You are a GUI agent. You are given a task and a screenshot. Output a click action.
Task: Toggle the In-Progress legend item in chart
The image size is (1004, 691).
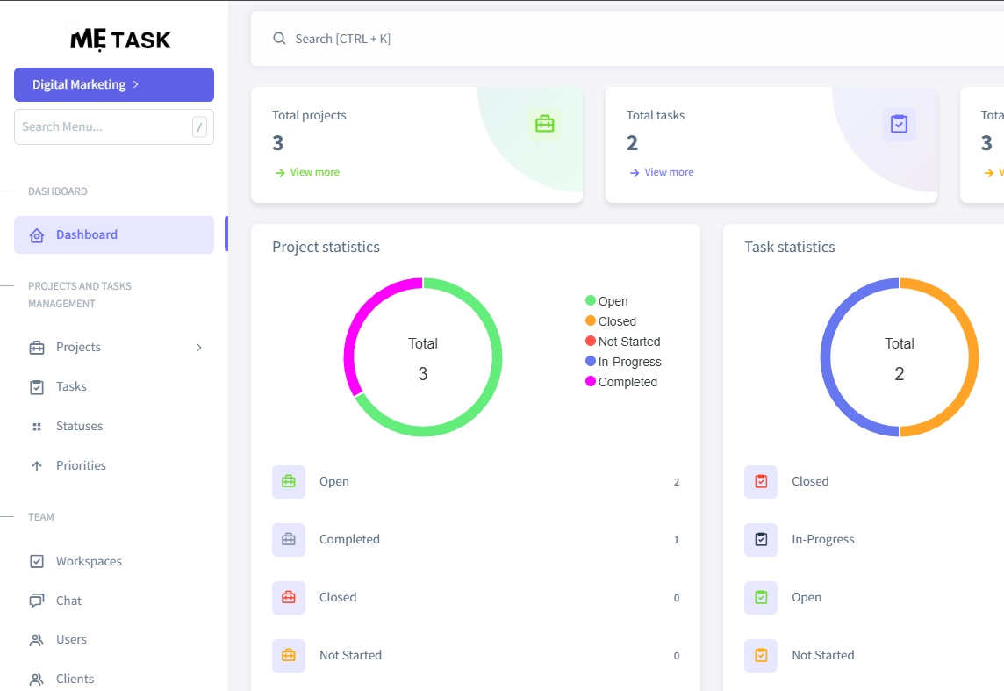click(x=623, y=362)
